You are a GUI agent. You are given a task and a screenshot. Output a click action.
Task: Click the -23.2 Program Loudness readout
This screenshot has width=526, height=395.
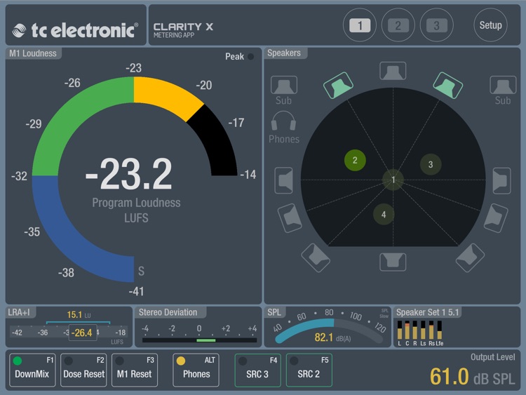coord(129,174)
